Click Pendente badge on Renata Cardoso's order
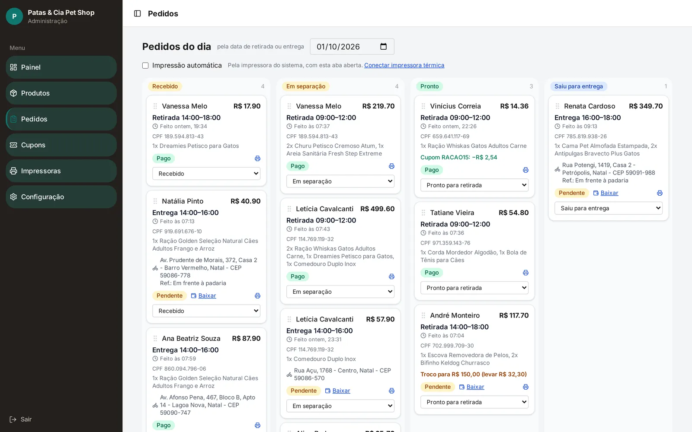Screen dimensions: 692x432 [572, 193]
